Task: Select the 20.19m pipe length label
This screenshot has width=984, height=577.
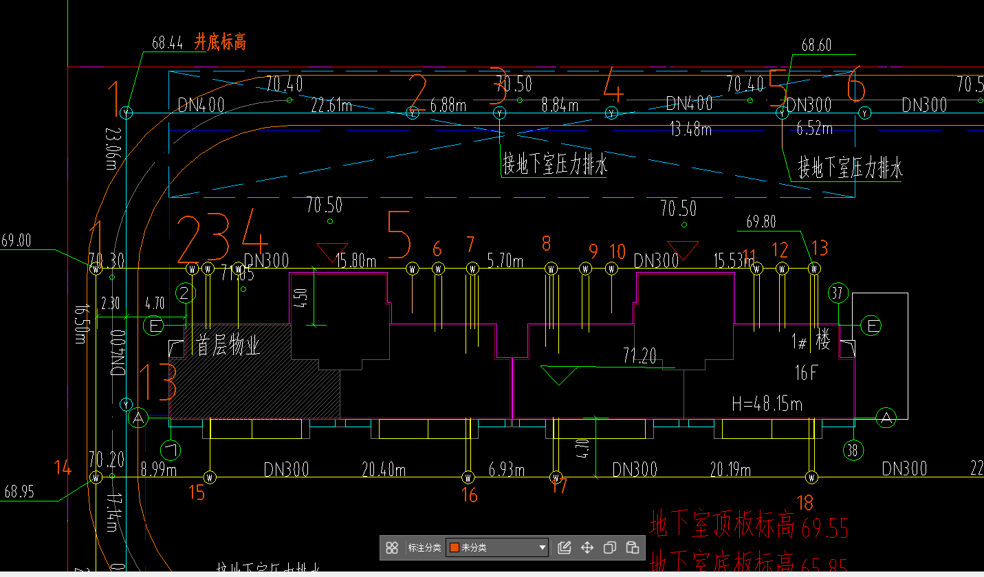Action: pyautogui.click(x=730, y=470)
